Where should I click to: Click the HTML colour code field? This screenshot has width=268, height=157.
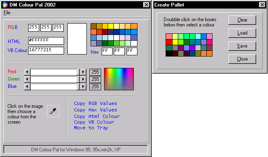[x=46, y=41]
